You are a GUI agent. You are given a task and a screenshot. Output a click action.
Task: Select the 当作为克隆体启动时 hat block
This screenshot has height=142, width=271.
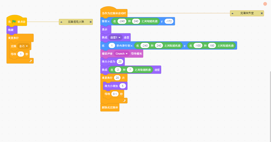(114, 13)
